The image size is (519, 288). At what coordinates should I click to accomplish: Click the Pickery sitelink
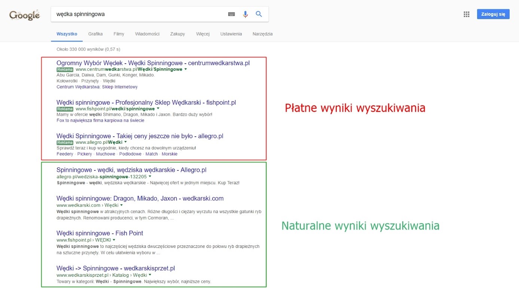coord(85,154)
